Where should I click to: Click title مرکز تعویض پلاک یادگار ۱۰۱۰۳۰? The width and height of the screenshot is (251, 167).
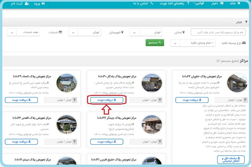click(117, 76)
